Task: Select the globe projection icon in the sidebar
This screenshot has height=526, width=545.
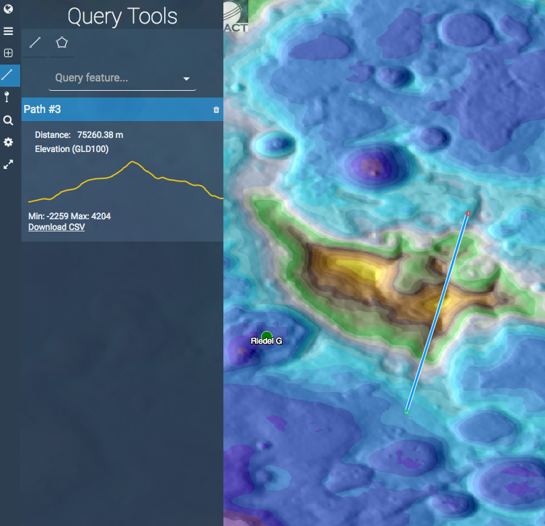Action: pos(9,9)
